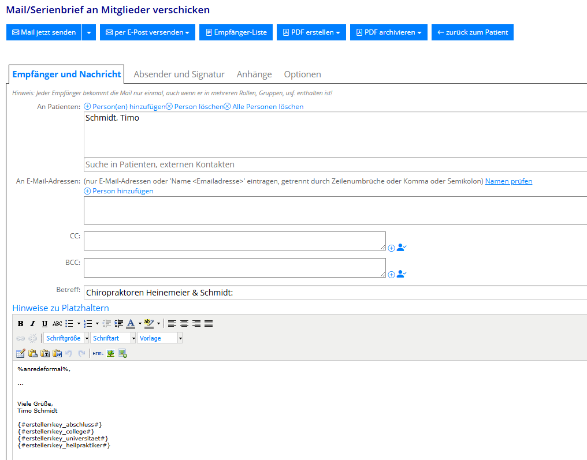Expand the Schriftart font list
Viewport: 587px width, 460px height.
(114, 338)
